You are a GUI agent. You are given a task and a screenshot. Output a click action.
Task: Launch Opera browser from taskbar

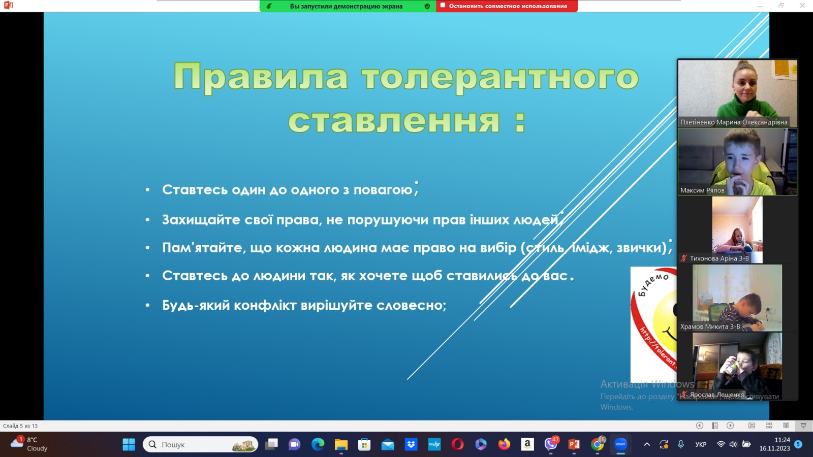point(458,444)
